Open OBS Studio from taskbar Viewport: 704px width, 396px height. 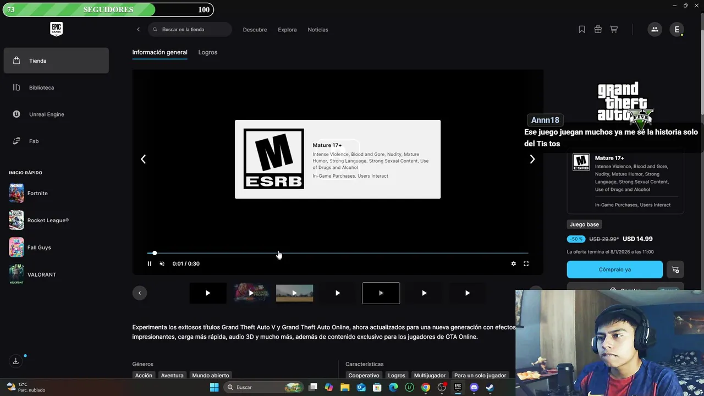pyautogui.click(x=442, y=387)
